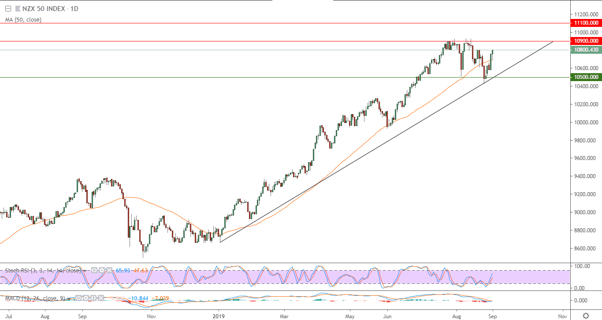This screenshot has height=320, width=602.
Task: Open MACD settings gear
Action: (x=86, y=298)
